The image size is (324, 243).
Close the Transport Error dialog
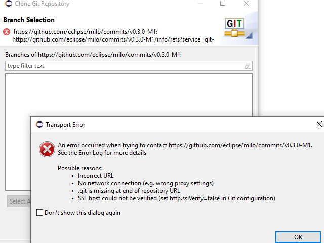(319, 125)
